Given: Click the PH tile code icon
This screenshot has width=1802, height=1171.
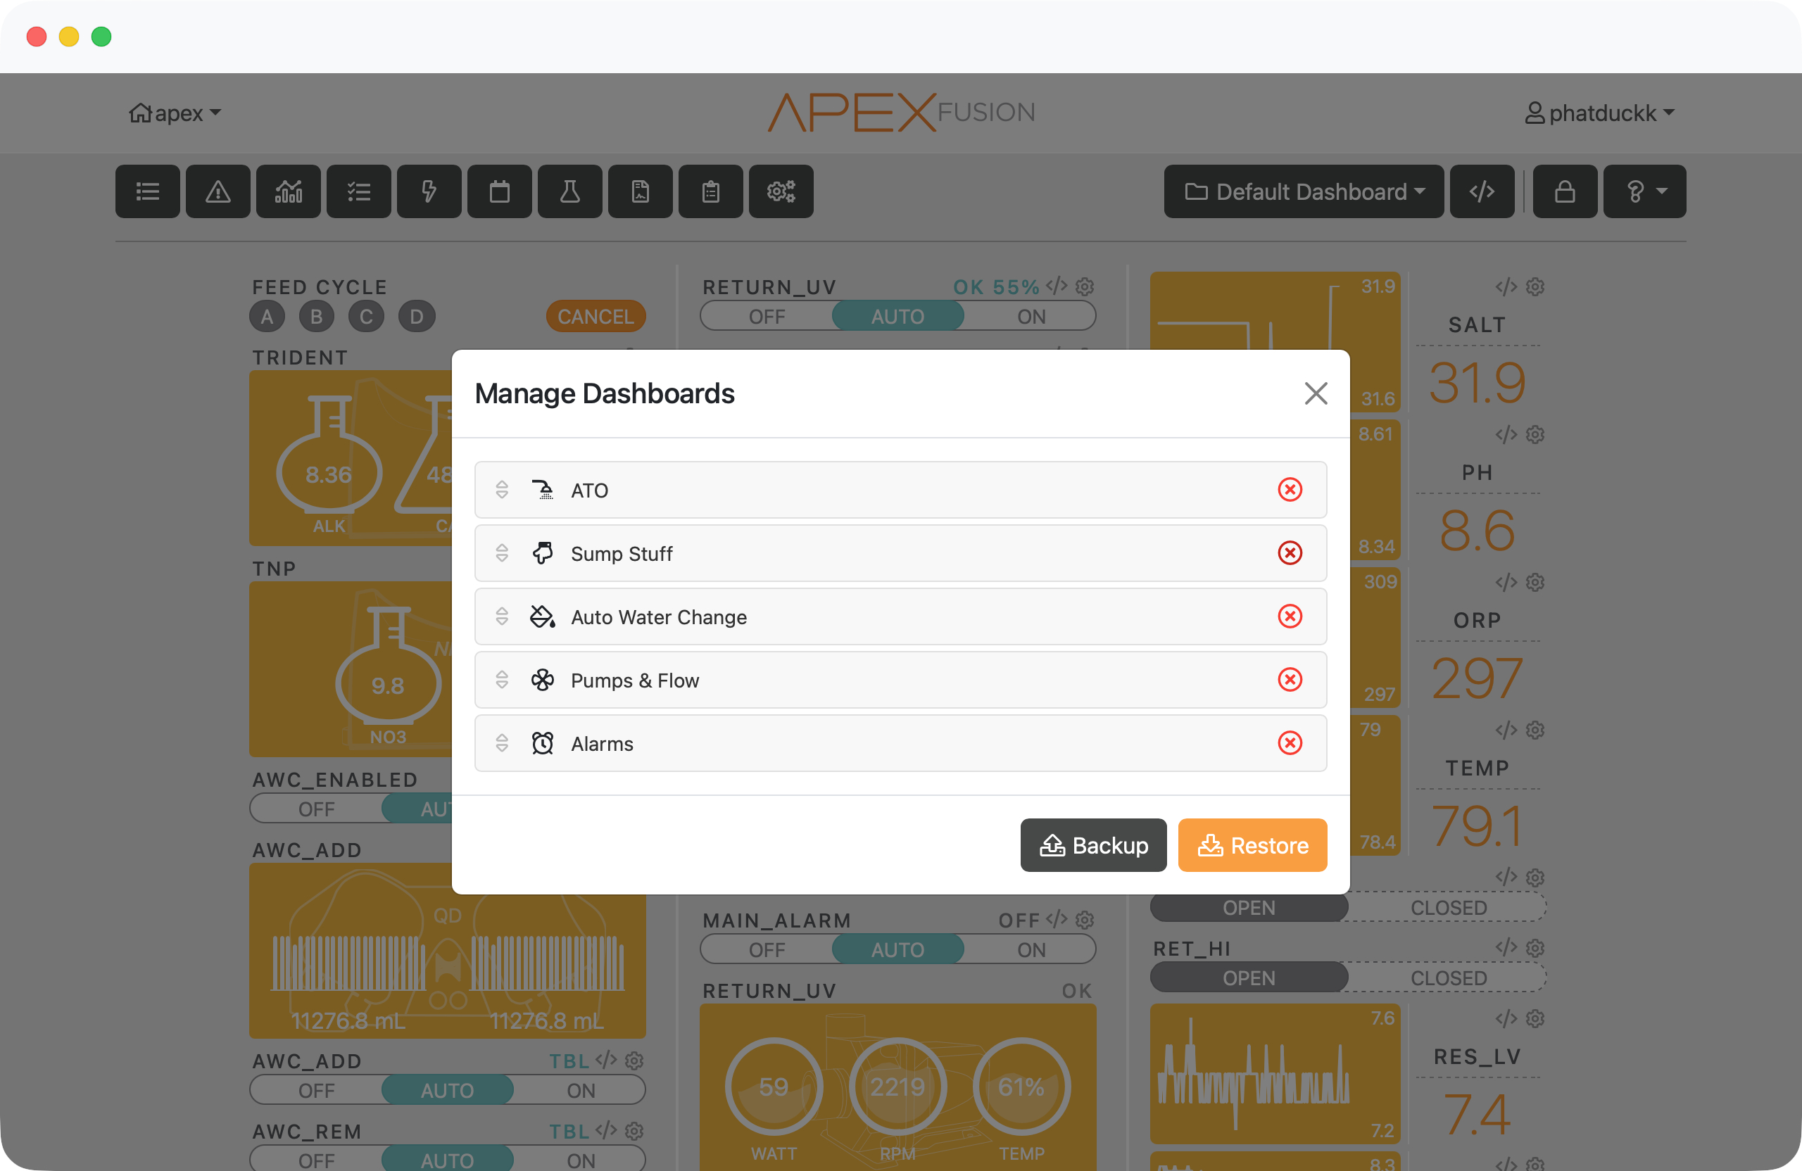Looking at the screenshot, I should pos(1506,434).
